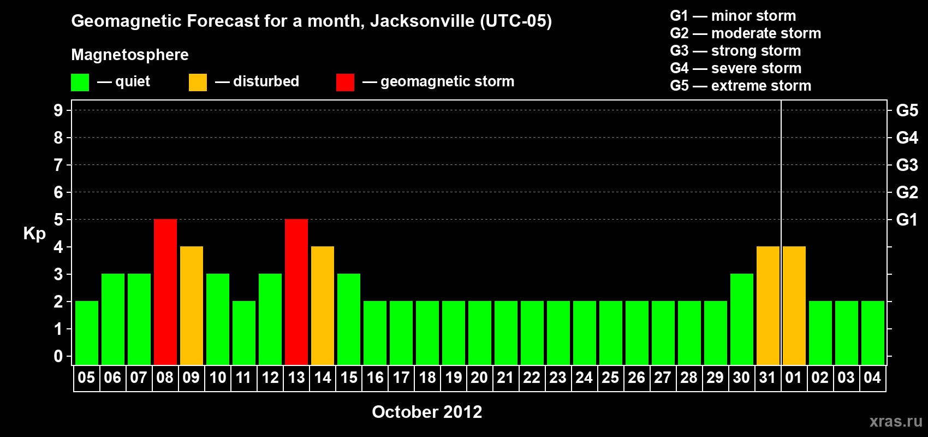Select the orange bar for October 14
Viewport: 928px width, 437px height.
pos(323,305)
